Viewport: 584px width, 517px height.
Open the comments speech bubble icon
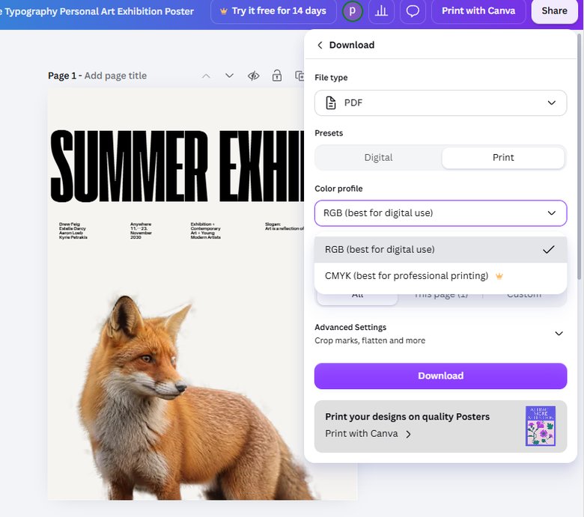pyautogui.click(x=413, y=11)
